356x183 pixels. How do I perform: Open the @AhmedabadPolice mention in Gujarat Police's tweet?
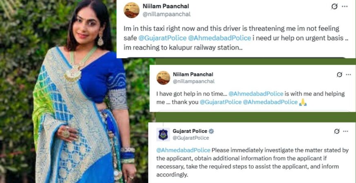click(184, 150)
